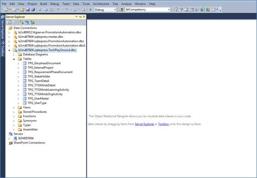The width and height of the screenshot is (257, 178).
Task: Click the Start Page toolbar icon
Action: click(x=202, y=10)
